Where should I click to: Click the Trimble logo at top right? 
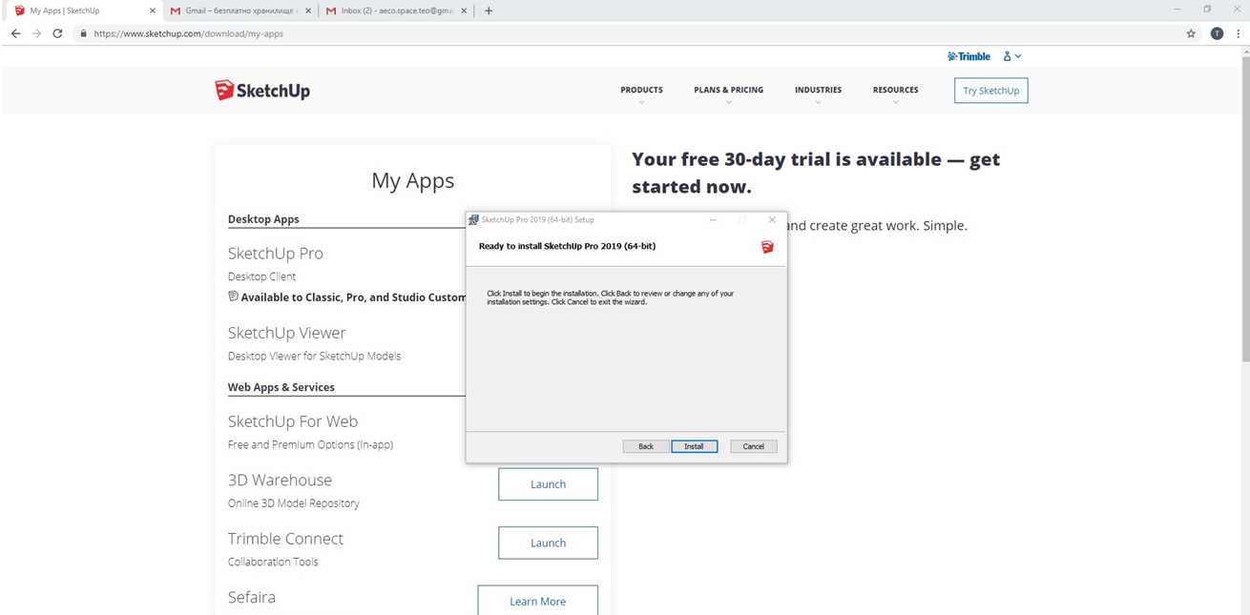tap(969, 56)
